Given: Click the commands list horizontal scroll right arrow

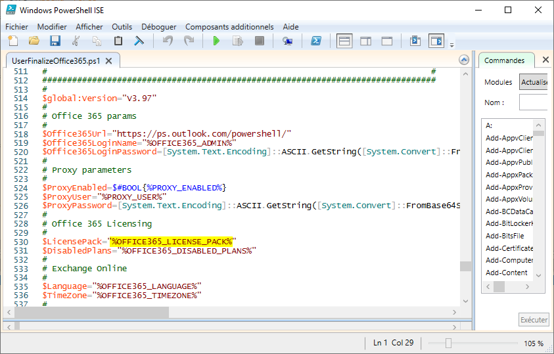Looking at the screenshot, I should click(527, 286).
